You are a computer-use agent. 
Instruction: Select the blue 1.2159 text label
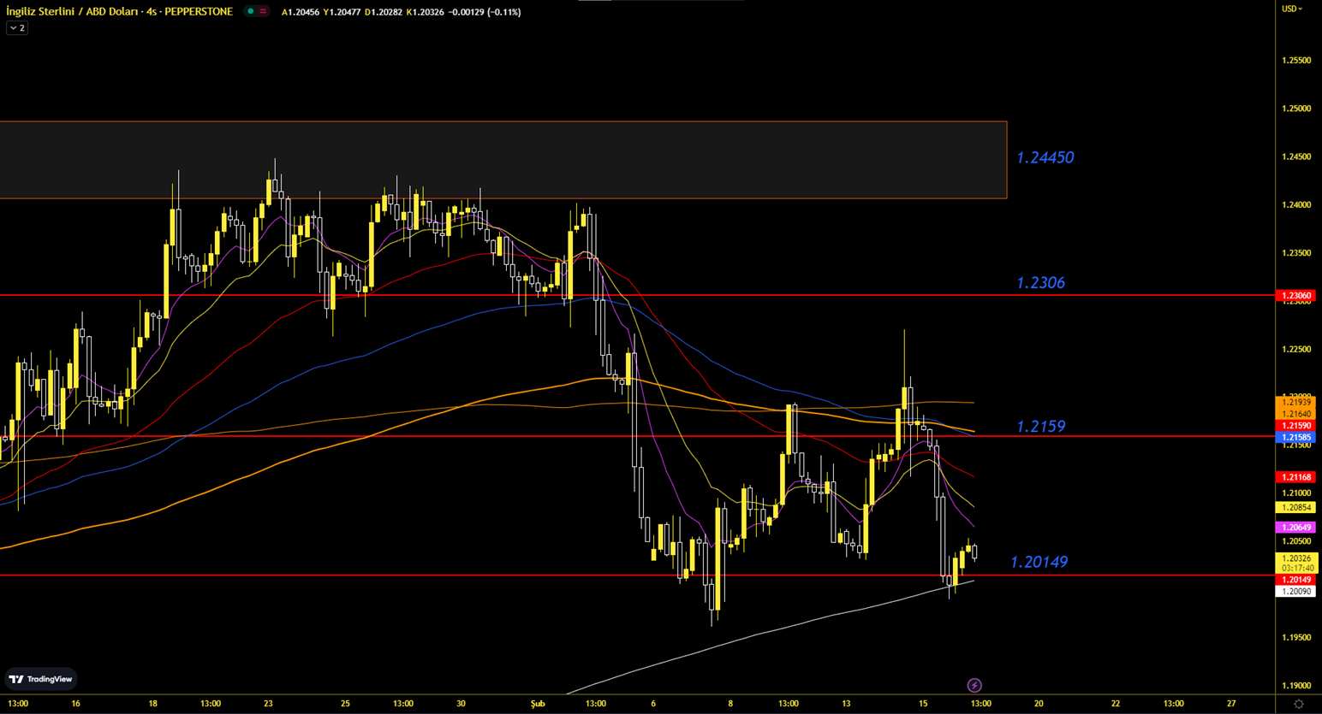click(x=1040, y=427)
